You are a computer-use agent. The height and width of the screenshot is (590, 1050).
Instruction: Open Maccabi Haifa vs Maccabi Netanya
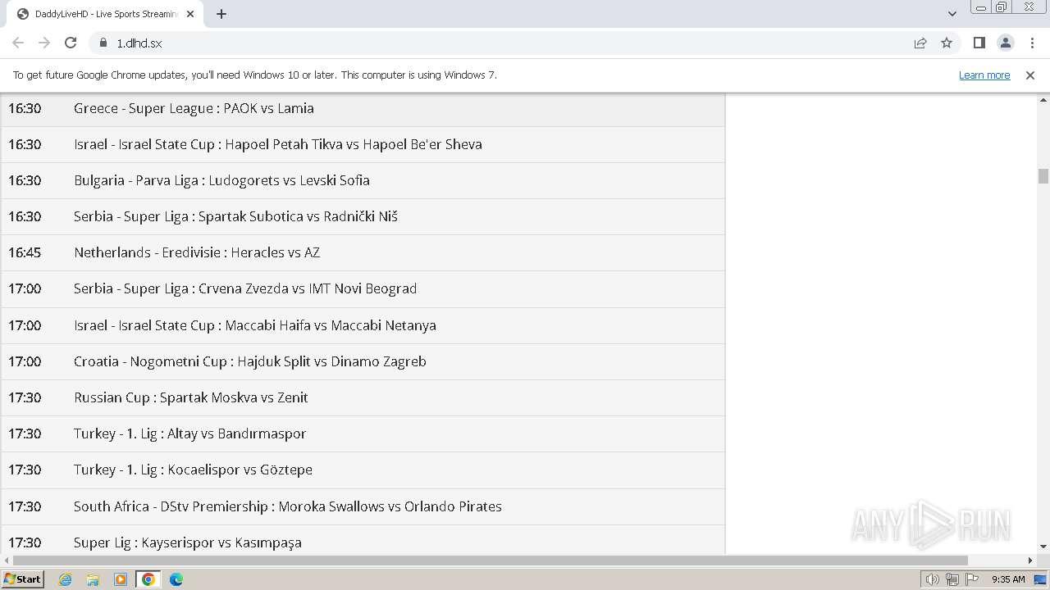tap(255, 325)
